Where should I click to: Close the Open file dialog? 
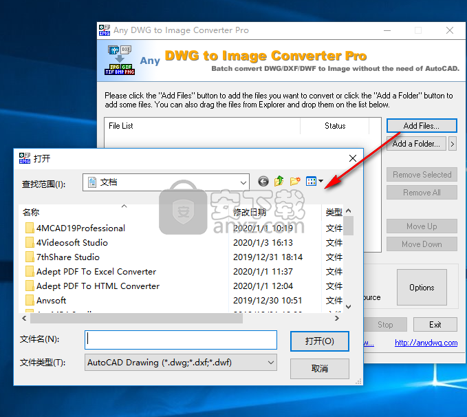click(x=353, y=158)
